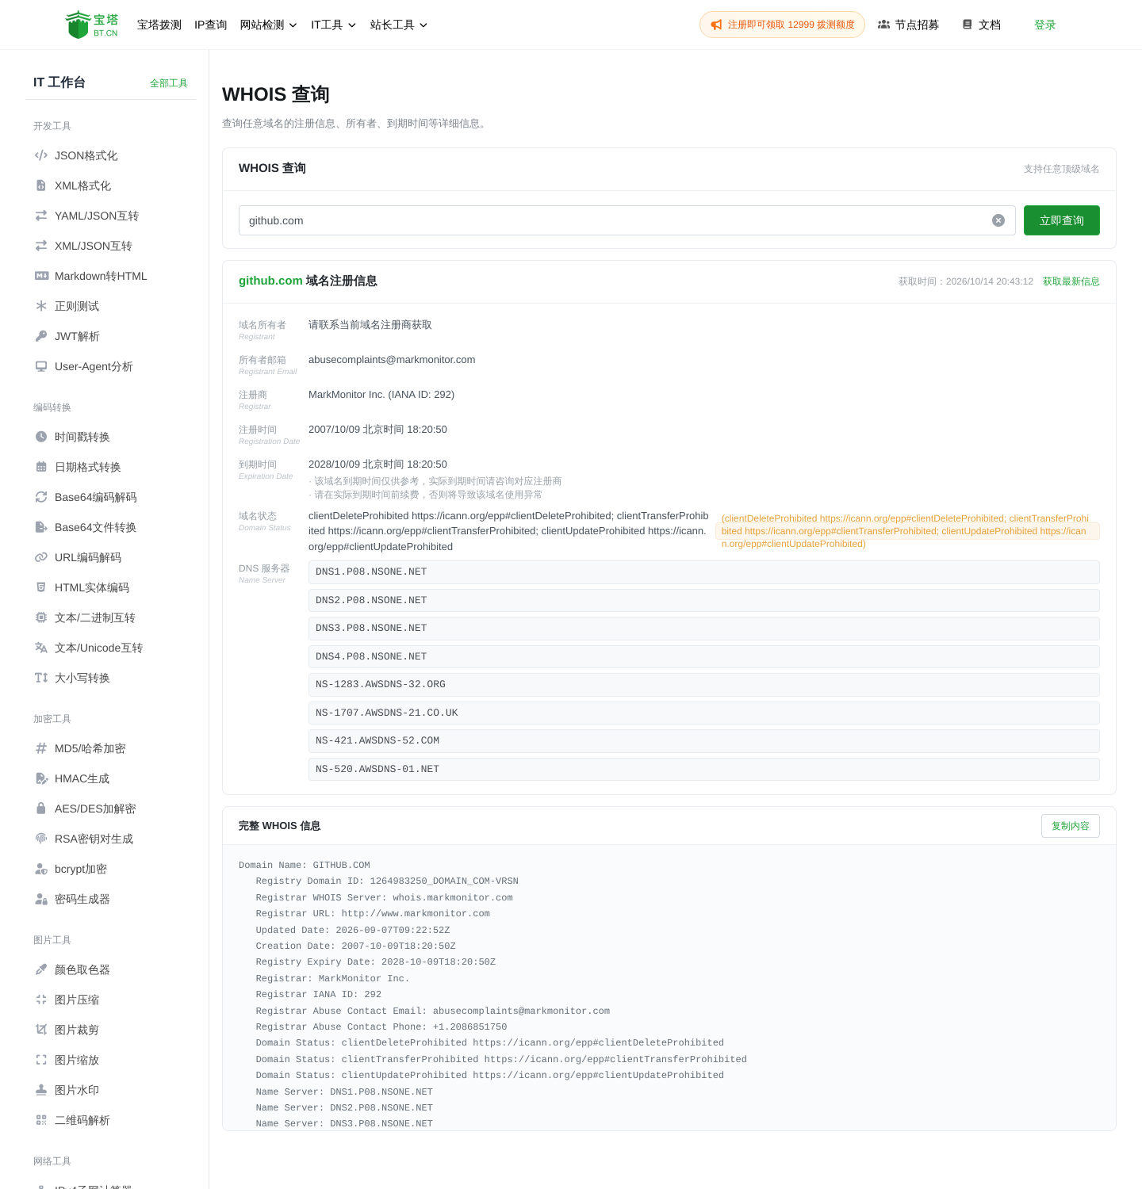
Task: Open 文档 in the header
Action: [x=981, y=25]
